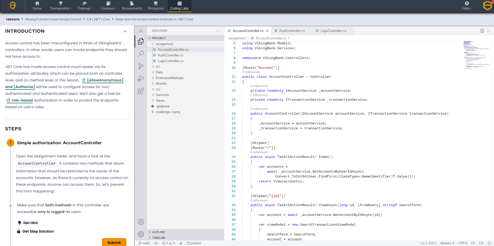Click Get Hint
Screen dimensions: 494x246
(x=30, y=223)
